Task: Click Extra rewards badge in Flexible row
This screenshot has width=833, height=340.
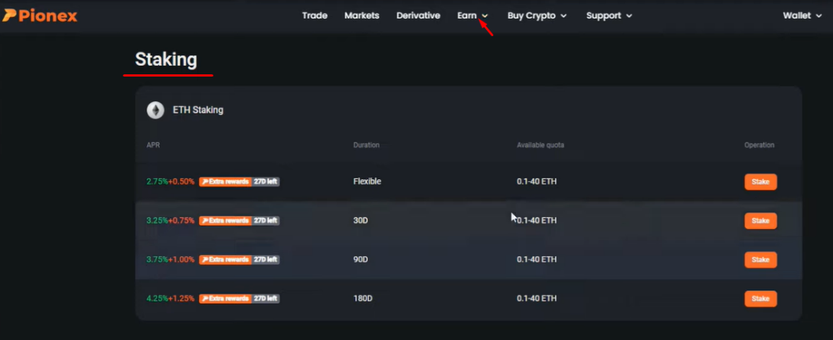Action: (x=225, y=181)
